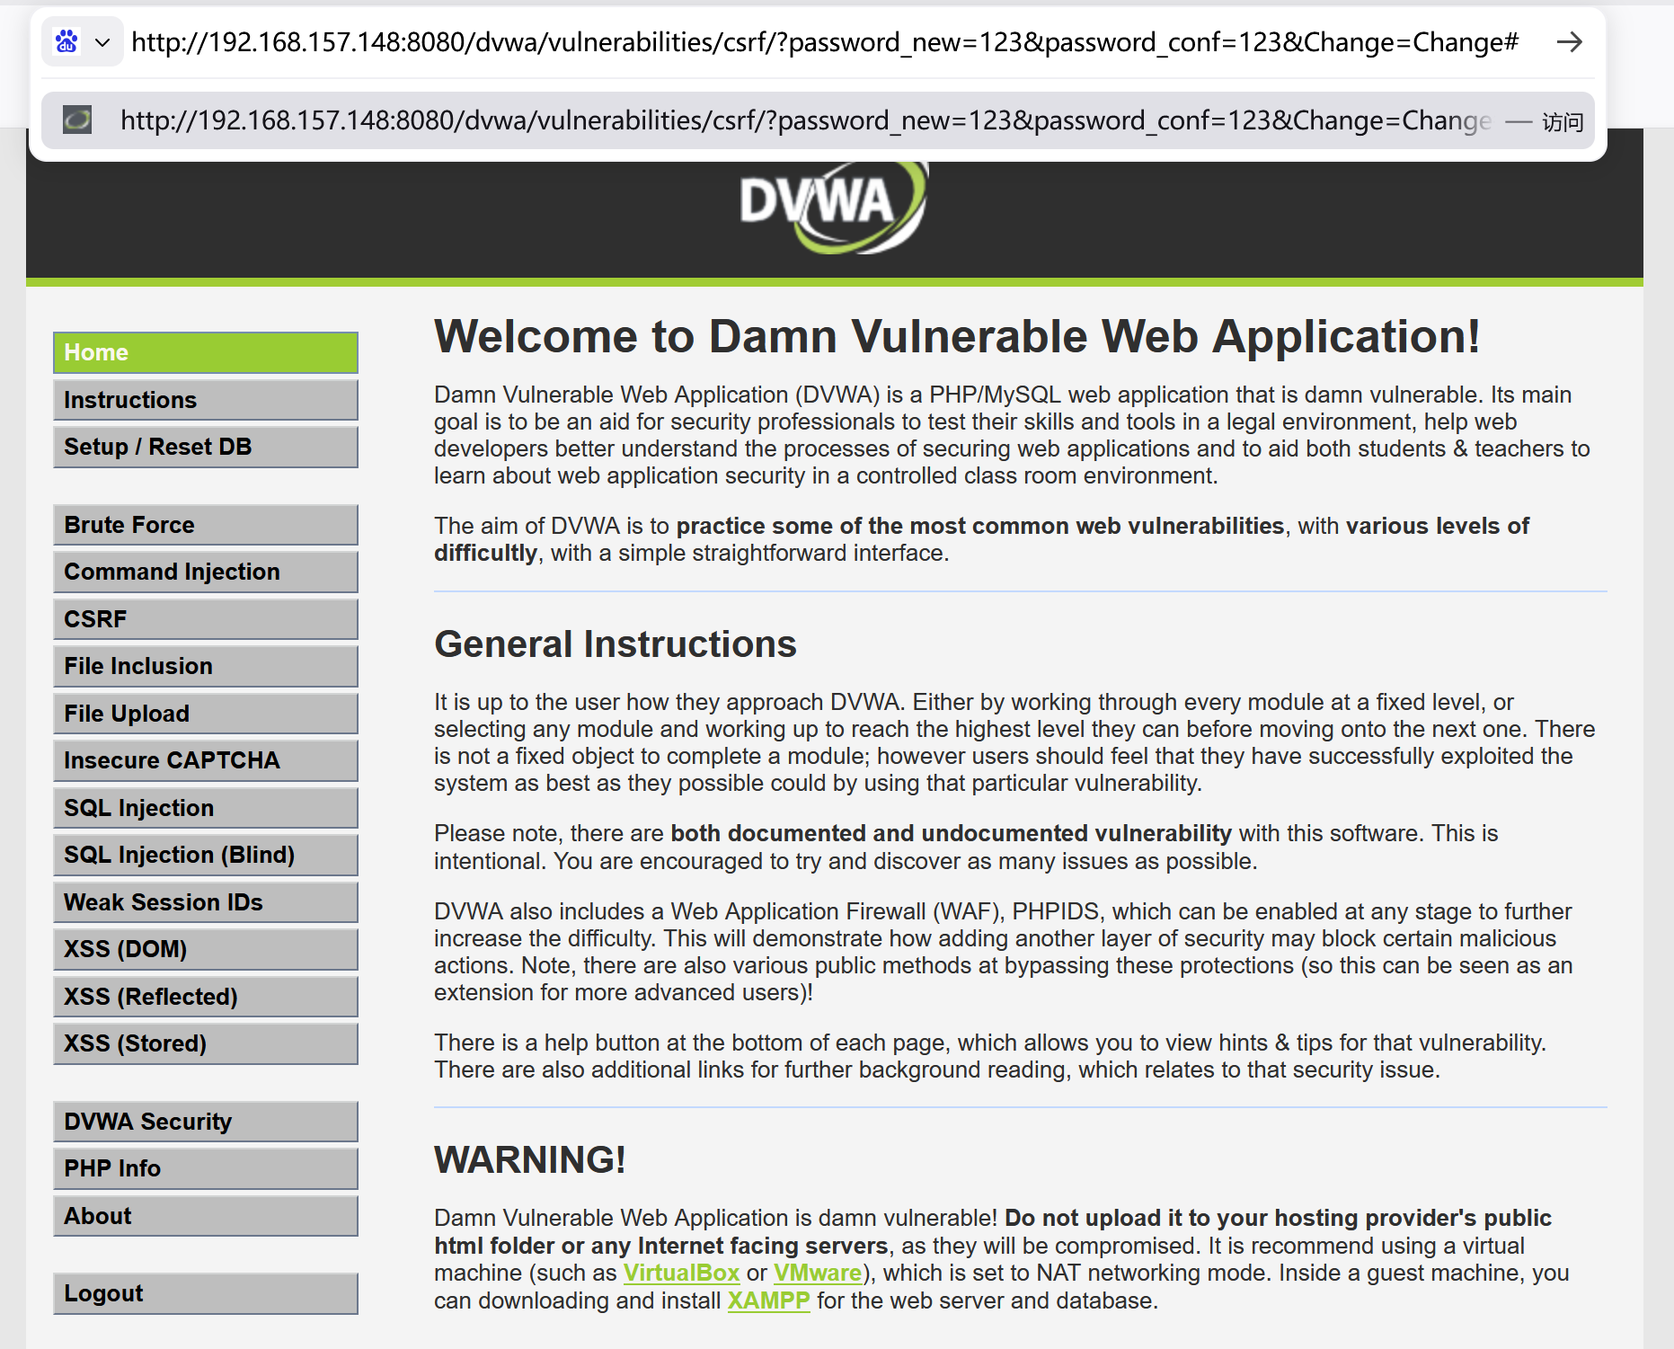Viewport: 1674px width, 1349px height.
Task: Open the Brute Force module
Action: (x=206, y=525)
